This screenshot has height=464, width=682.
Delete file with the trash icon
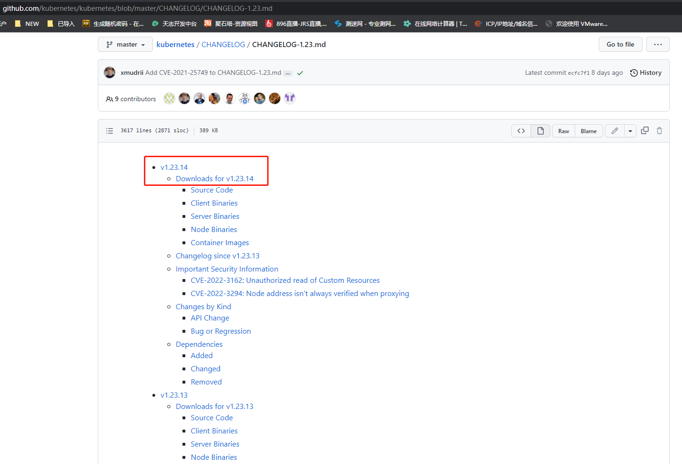(x=659, y=131)
